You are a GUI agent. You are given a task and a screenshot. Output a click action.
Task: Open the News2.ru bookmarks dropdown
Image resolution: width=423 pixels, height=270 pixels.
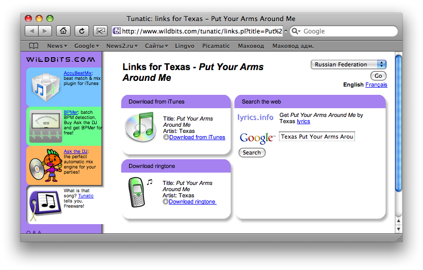[x=122, y=46]
